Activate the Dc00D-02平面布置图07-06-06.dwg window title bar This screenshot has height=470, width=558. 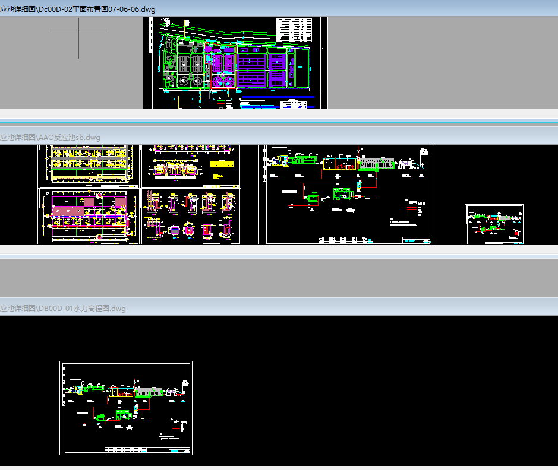coord(279,9)
